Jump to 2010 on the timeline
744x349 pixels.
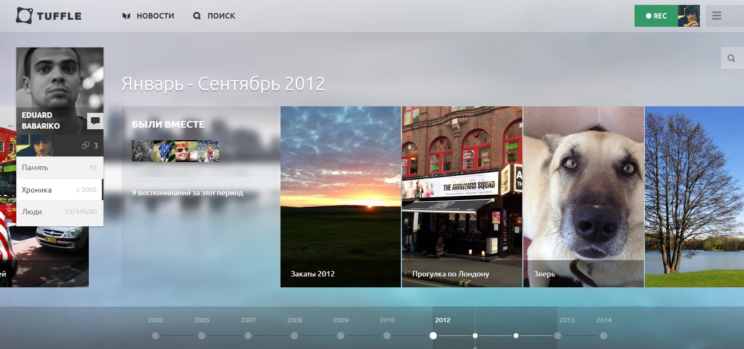click(x=387, y=335)
